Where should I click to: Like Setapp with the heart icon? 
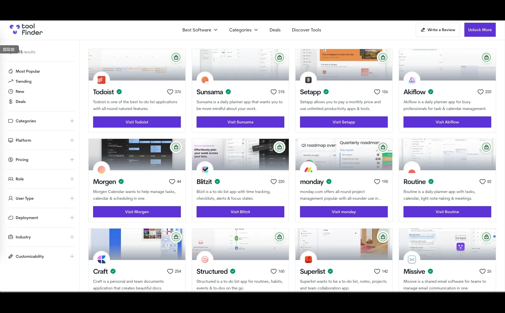coord(377,92)
